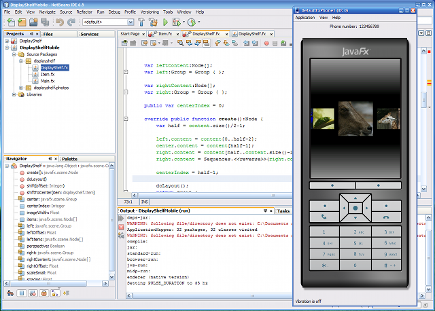Click the Shift Line Right icon
Viewport: 435px width, 311px height.
[255, 43]
